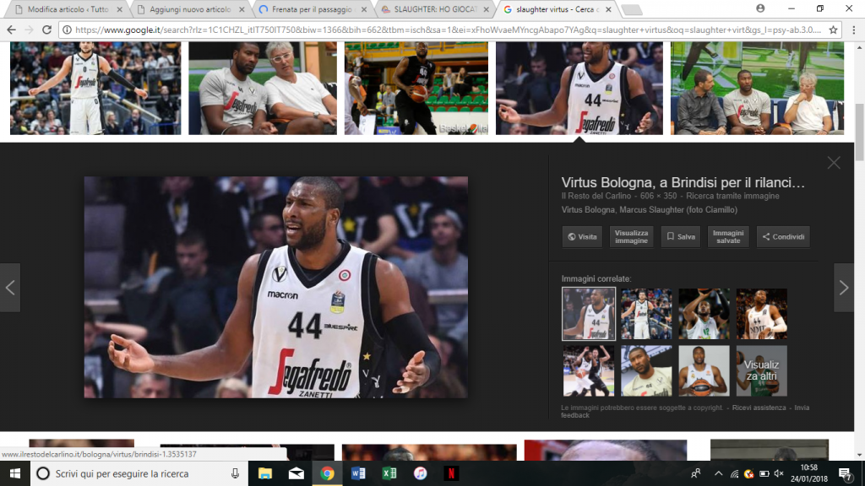Show the next image with right arrow

pos(844,288)
